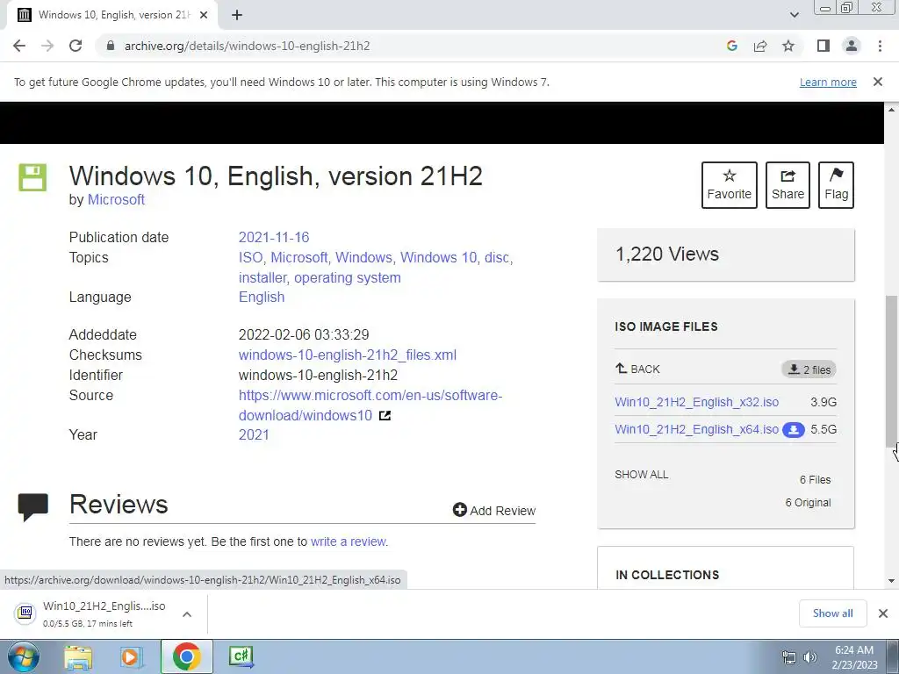This screenshot has width=899, height=674.
Task: Open the Chrome three-dot menu
Action: coord(880,46)
